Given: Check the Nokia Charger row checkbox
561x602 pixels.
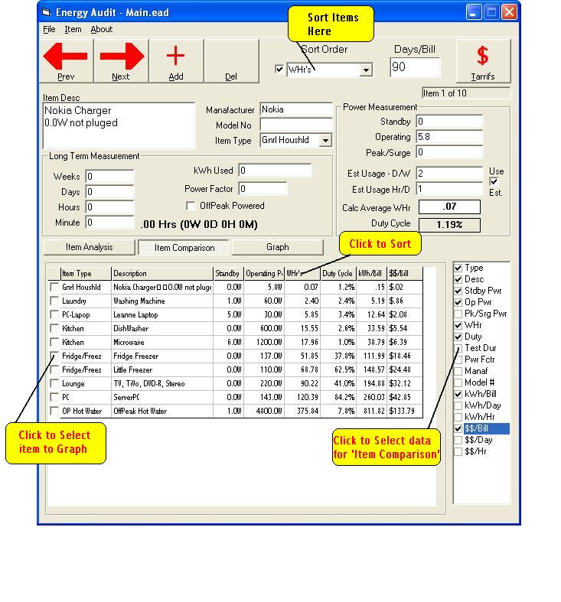Looking at the screenshot, I should 54,287.
